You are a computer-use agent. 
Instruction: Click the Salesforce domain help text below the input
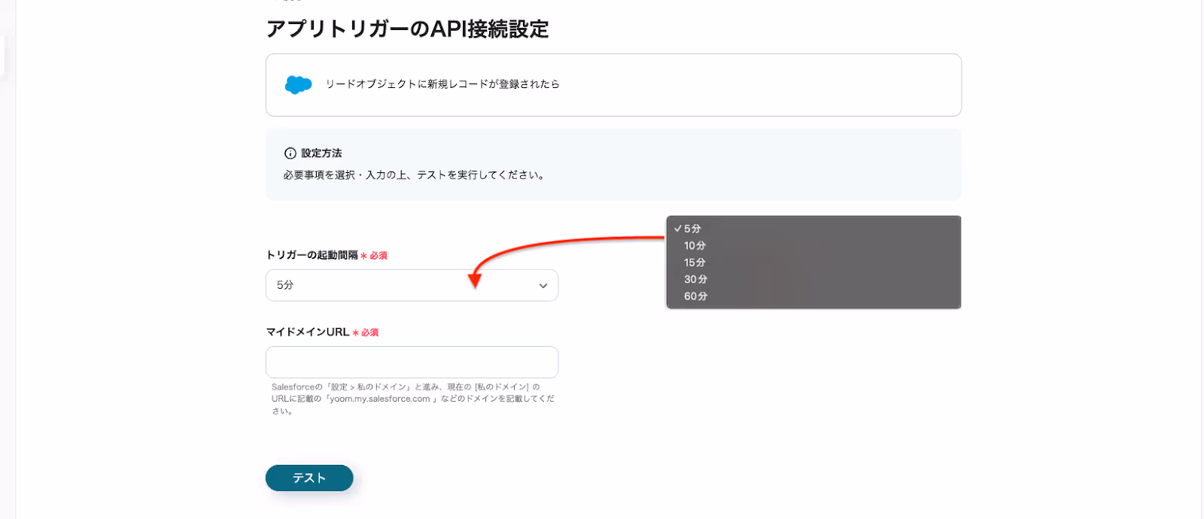pos(412,399)
